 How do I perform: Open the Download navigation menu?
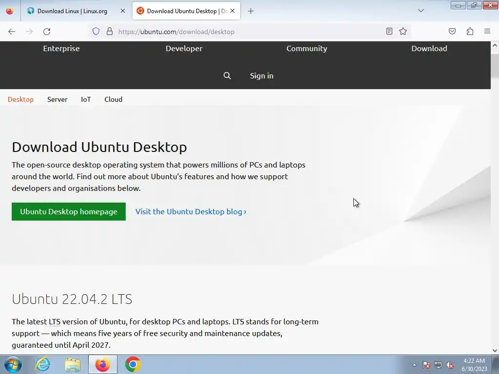click(429, 48)
